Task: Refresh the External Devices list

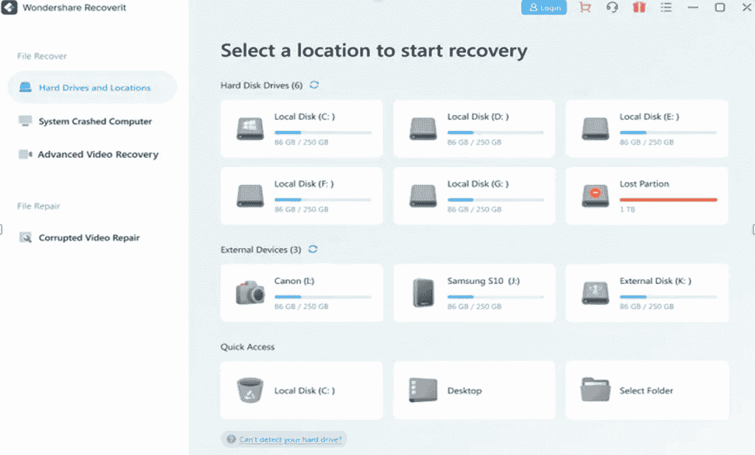Action: pos(313,249)
